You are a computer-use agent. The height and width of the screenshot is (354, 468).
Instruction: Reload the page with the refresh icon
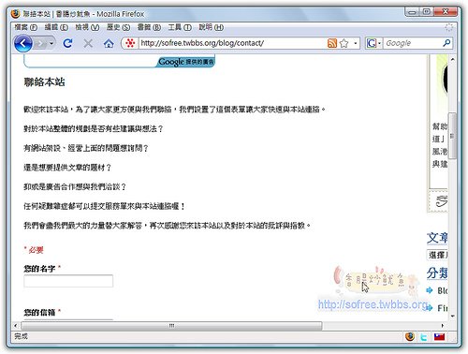(x=67, y=43)
